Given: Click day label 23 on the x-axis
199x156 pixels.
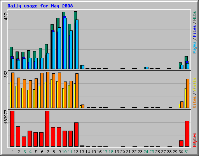Looking at the screenshot, I should (x=140, y=152).
